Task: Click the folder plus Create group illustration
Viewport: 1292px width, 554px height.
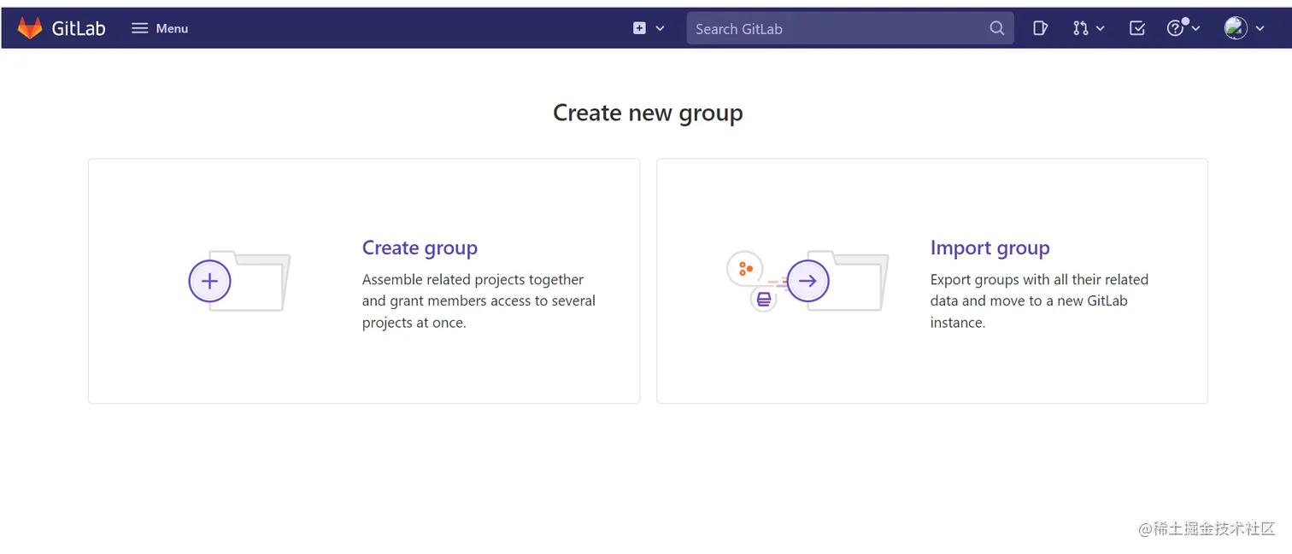Action: click(x=239, y=281)
